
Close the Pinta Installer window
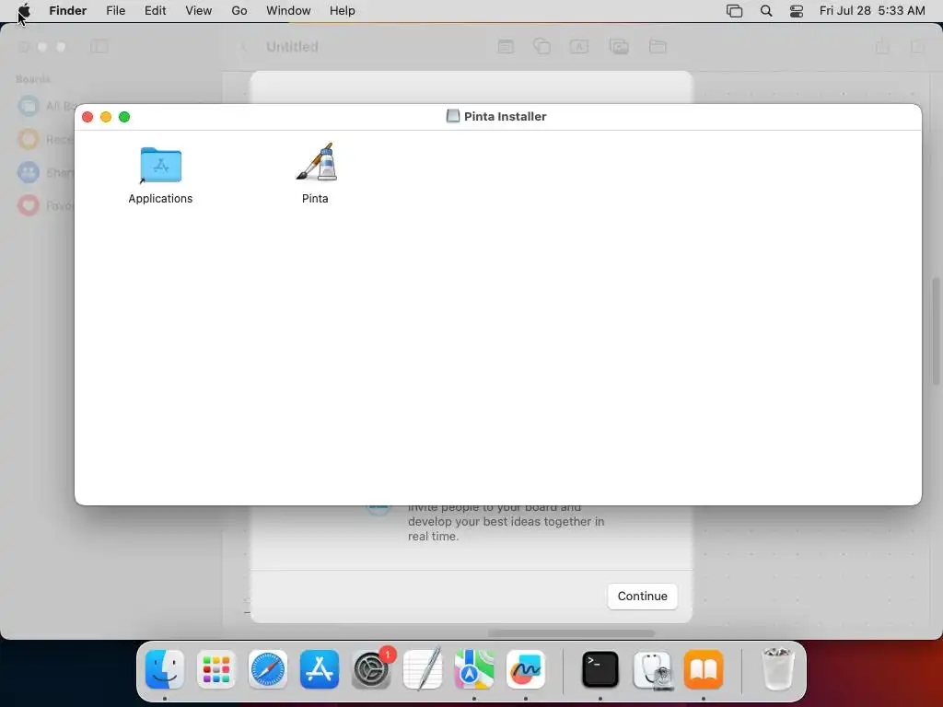pos(87,117)
